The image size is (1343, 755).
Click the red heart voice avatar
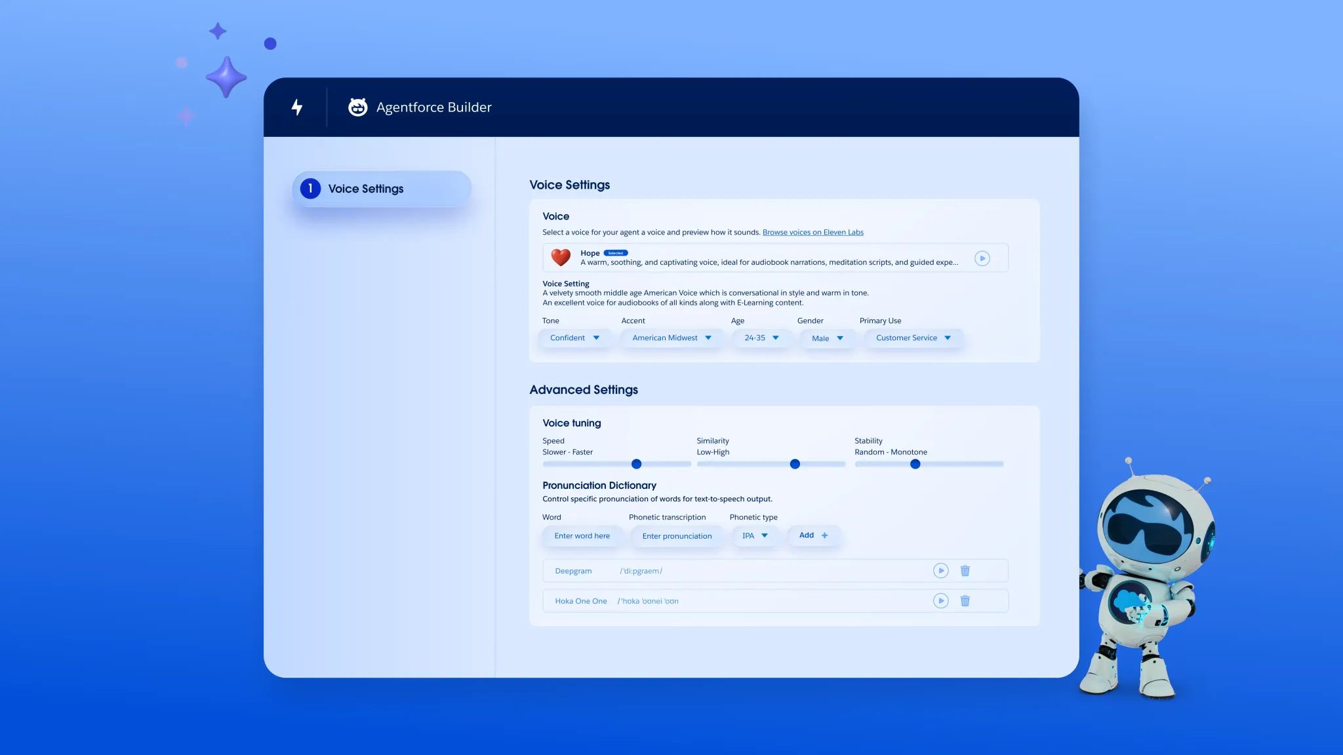click(x=561, y=258)
